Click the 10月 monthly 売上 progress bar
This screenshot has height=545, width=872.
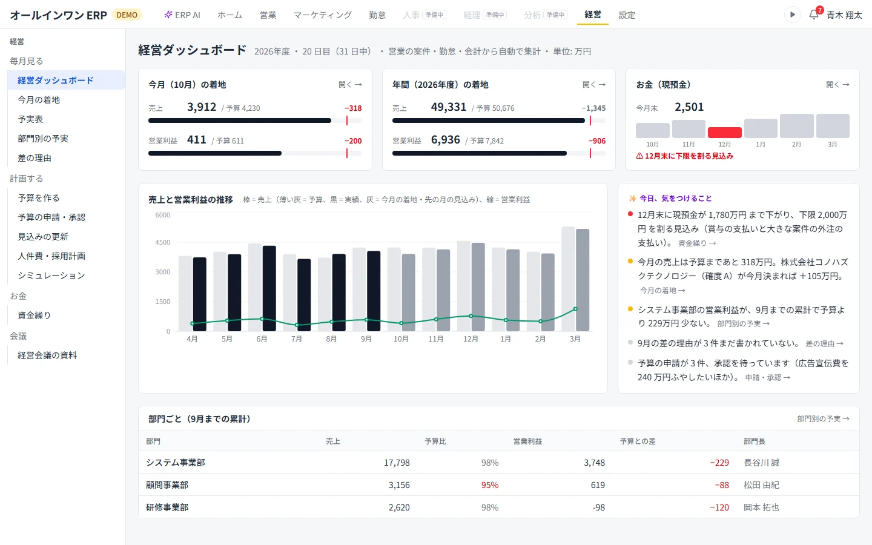pos(255,121)
